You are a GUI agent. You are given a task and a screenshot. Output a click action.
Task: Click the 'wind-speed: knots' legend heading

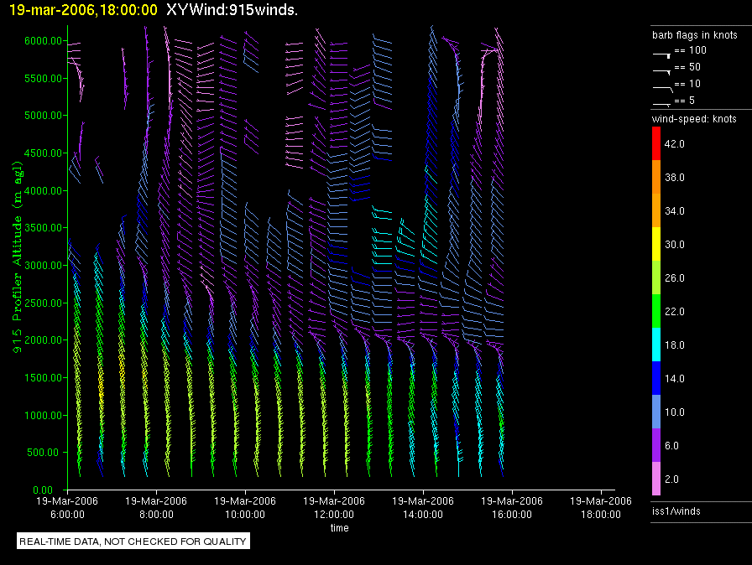pos(694,119)
